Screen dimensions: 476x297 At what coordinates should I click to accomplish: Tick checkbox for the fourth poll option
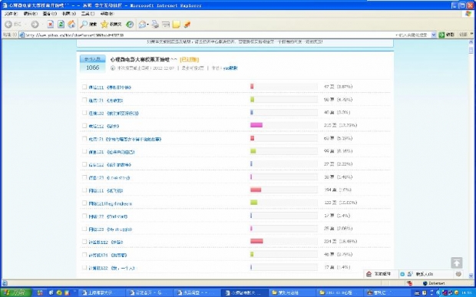click(x=84, y=125)
